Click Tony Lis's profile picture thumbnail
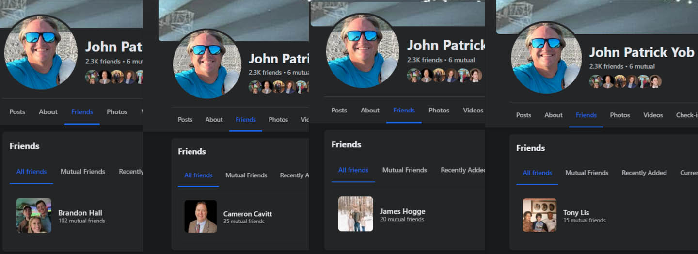This screenshot has height=254, width=698. 539,215
